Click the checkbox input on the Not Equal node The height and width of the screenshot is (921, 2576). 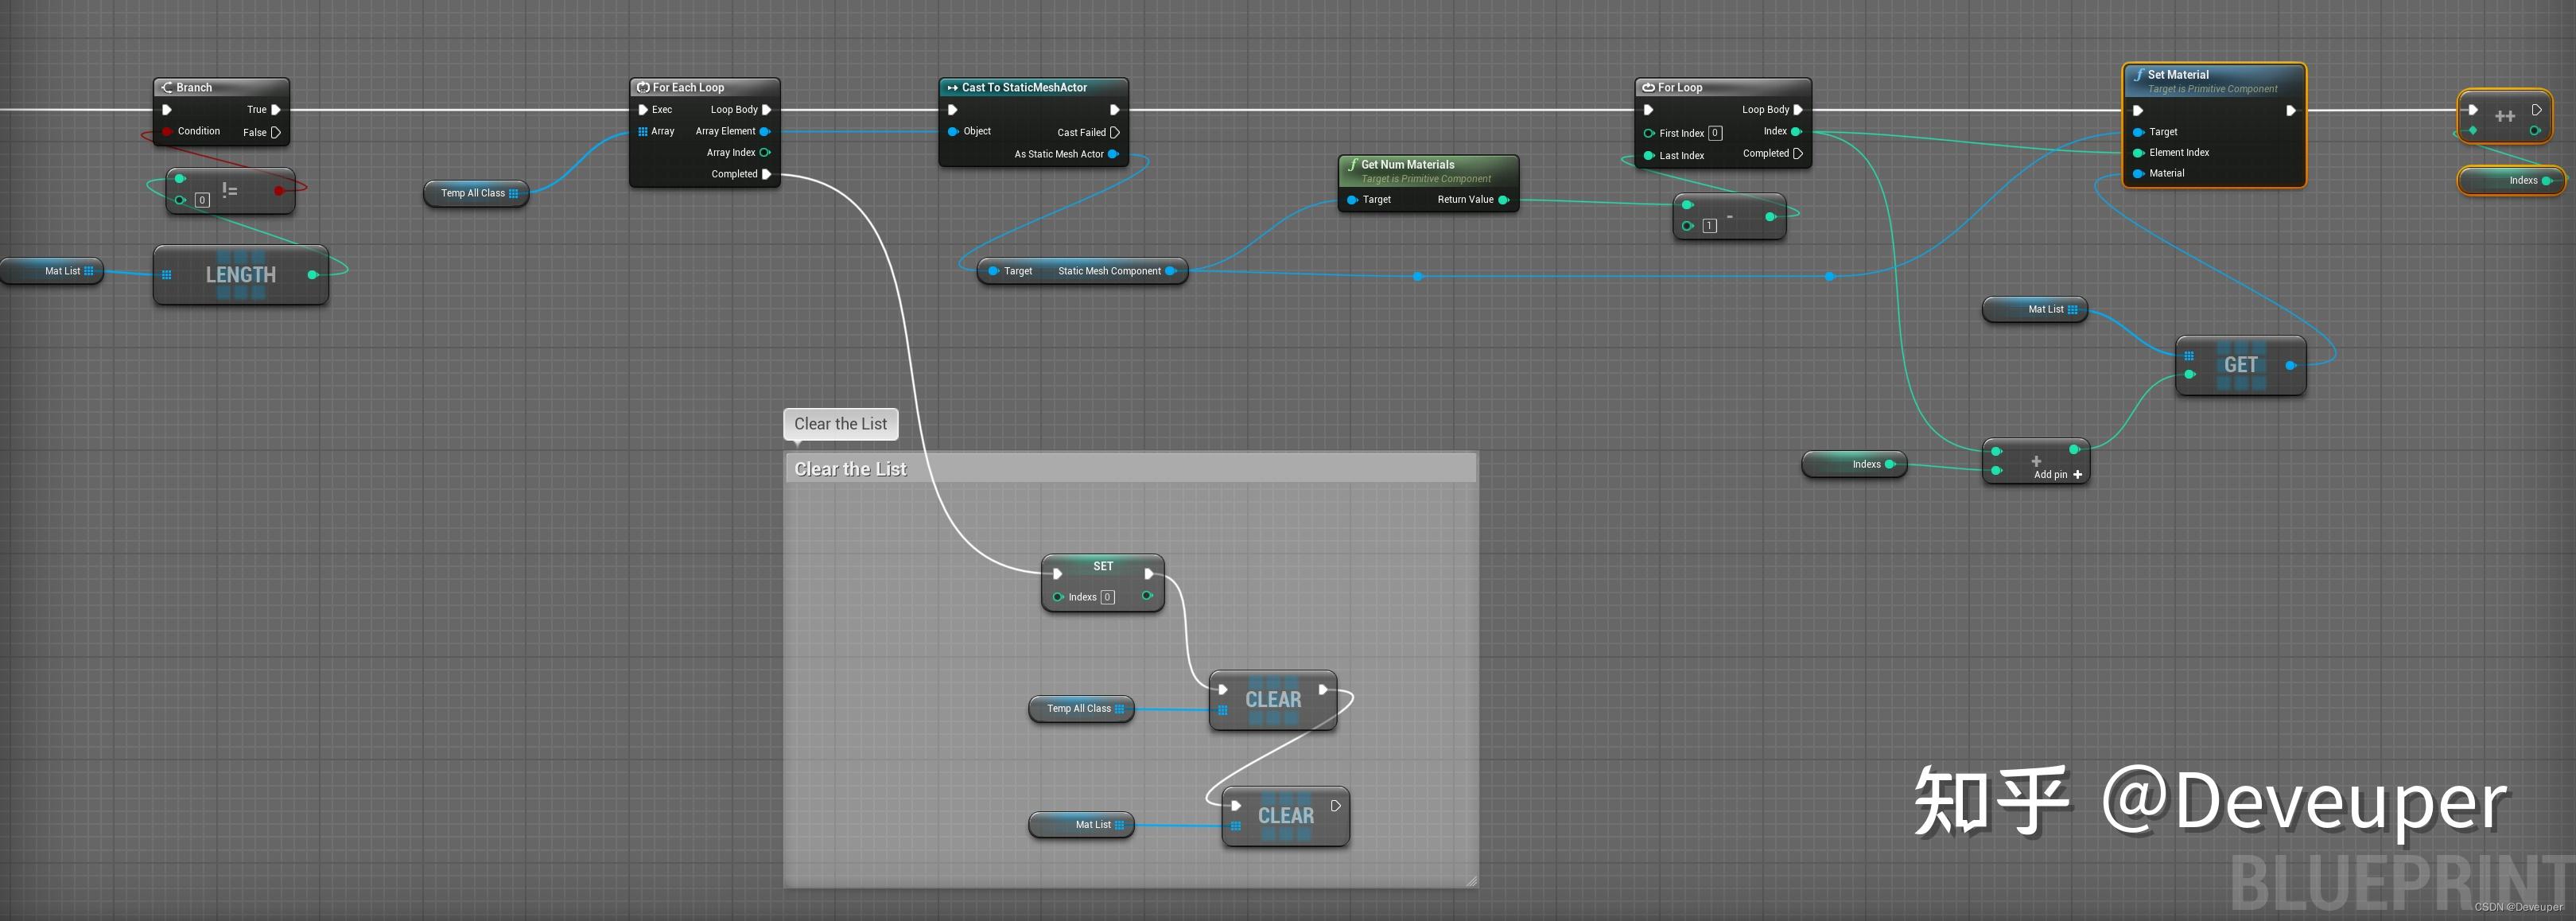pos(202,200)
